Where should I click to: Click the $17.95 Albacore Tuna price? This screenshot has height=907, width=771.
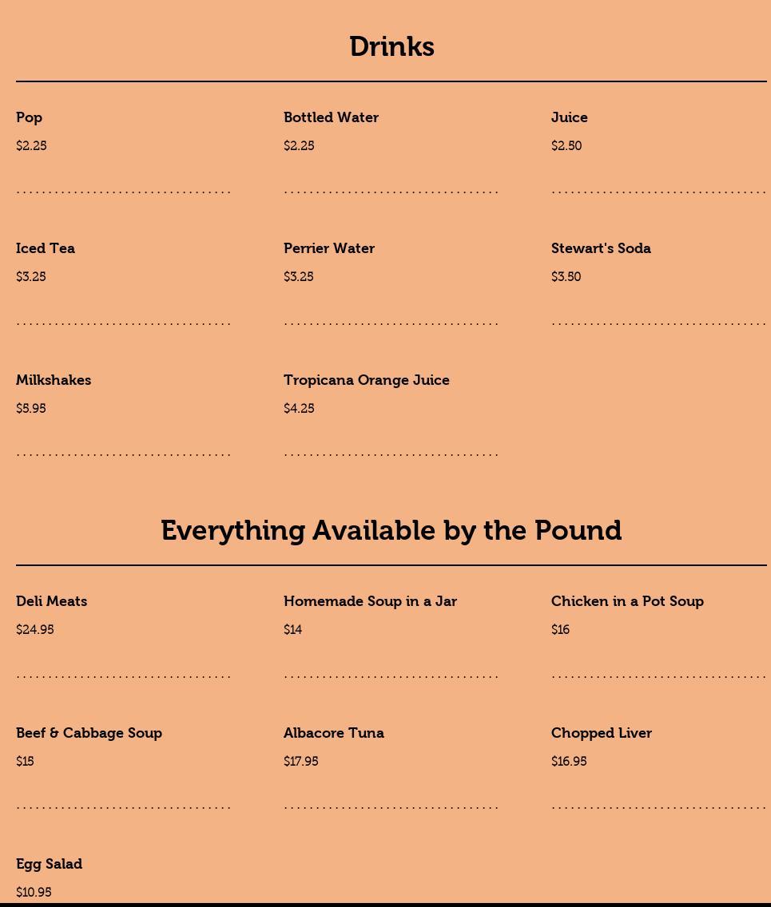pyautogui.click(x=301, y=762)
